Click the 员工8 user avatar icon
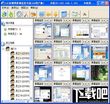The width and height of the screenshot is (110, 104). (x=13, y=86)
